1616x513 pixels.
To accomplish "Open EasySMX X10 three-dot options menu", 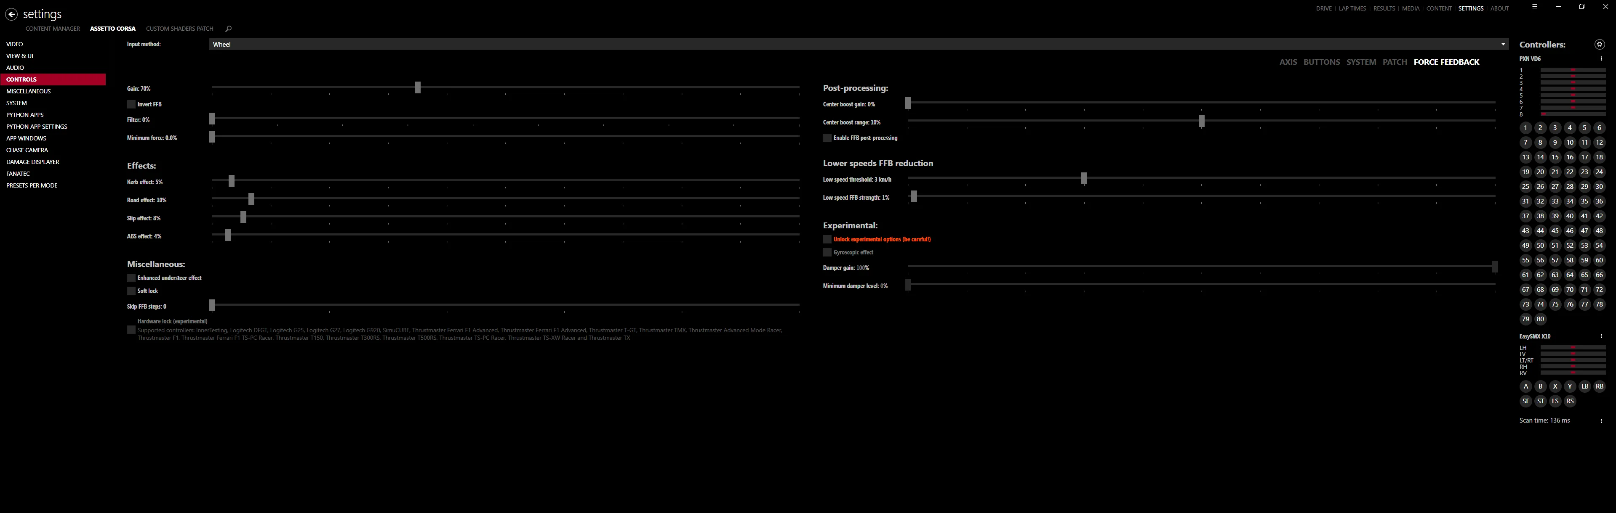I will click(x=1601, y=336).
